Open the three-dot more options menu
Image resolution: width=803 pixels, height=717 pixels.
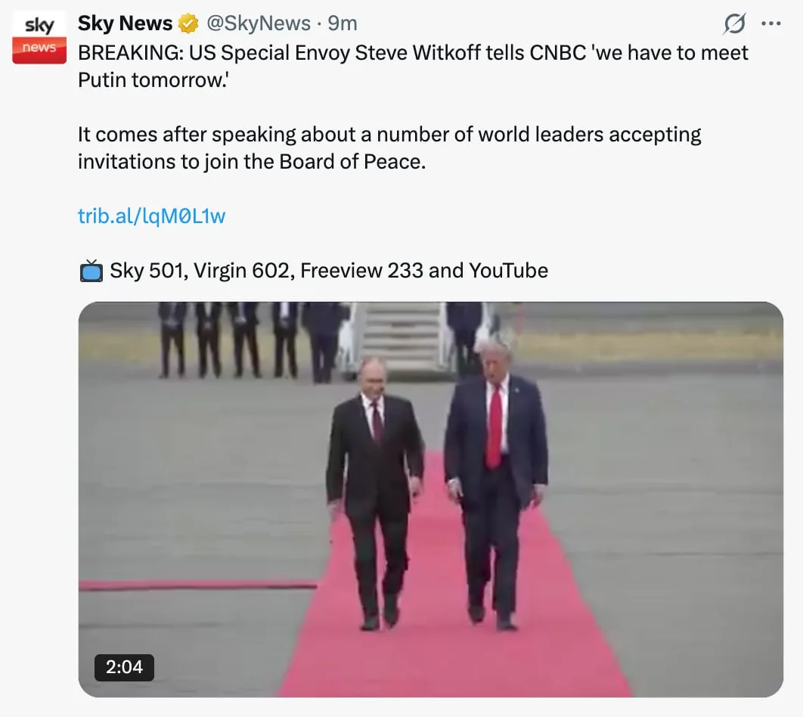tap(770, 23)
